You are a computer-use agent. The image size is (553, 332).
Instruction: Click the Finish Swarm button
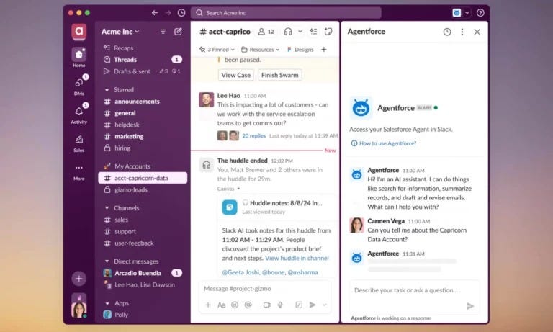(x=279, y=75)
